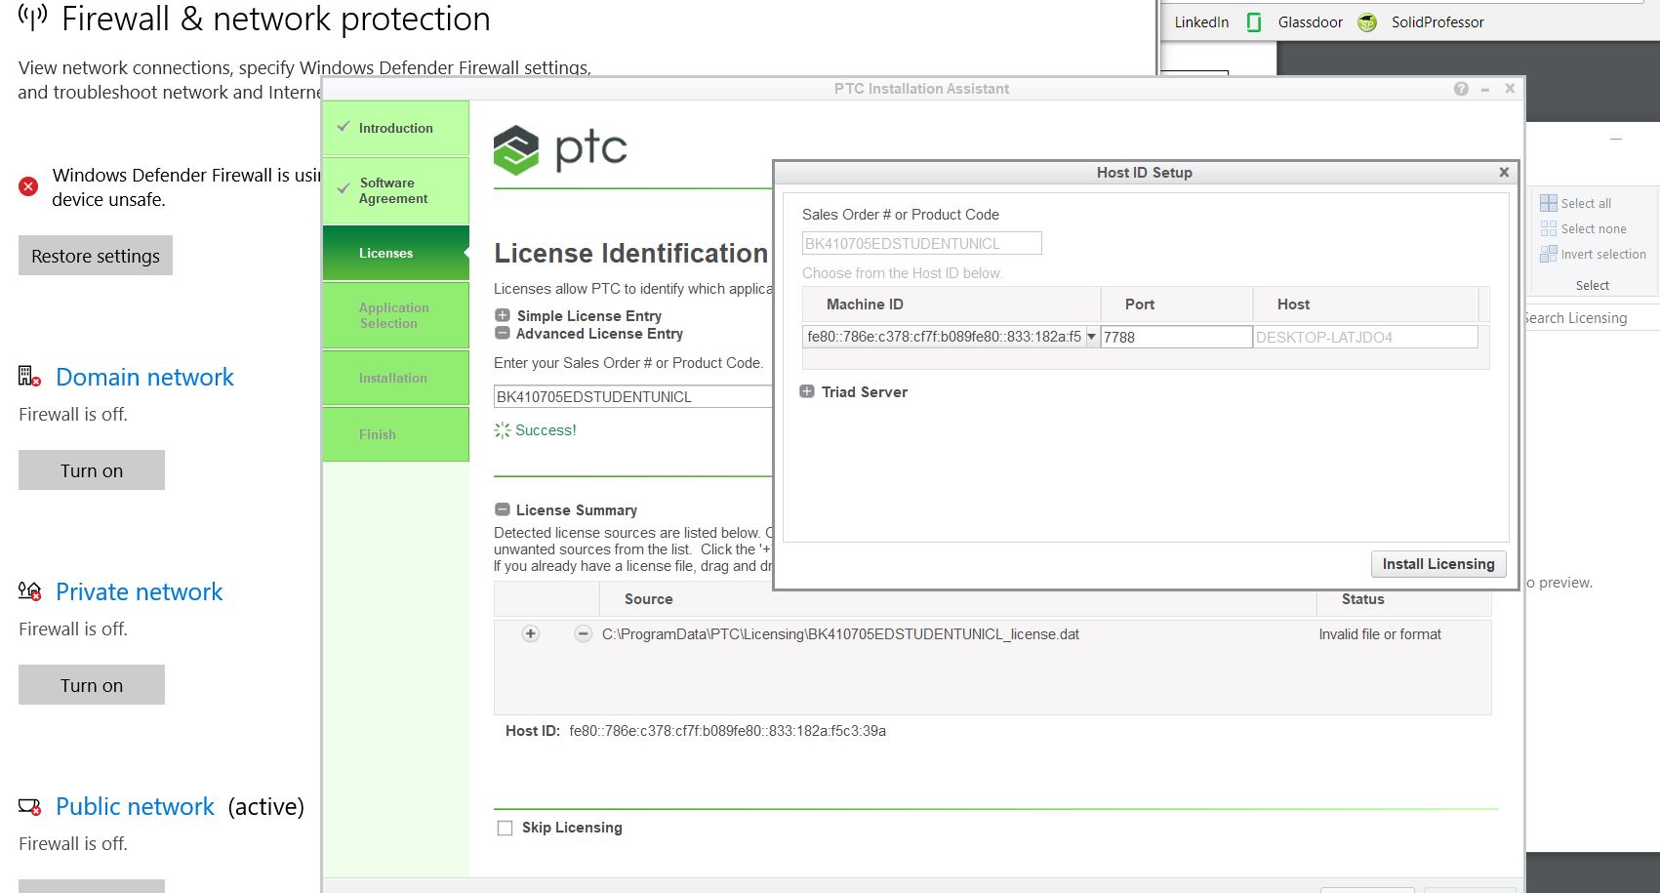1660x893 pixels.
Task: Open the Software Agreement step
Action: point(395,190)
